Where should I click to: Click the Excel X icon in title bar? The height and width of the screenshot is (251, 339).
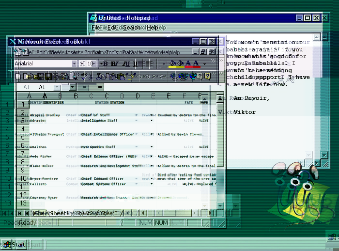click(x=13, y=42)
